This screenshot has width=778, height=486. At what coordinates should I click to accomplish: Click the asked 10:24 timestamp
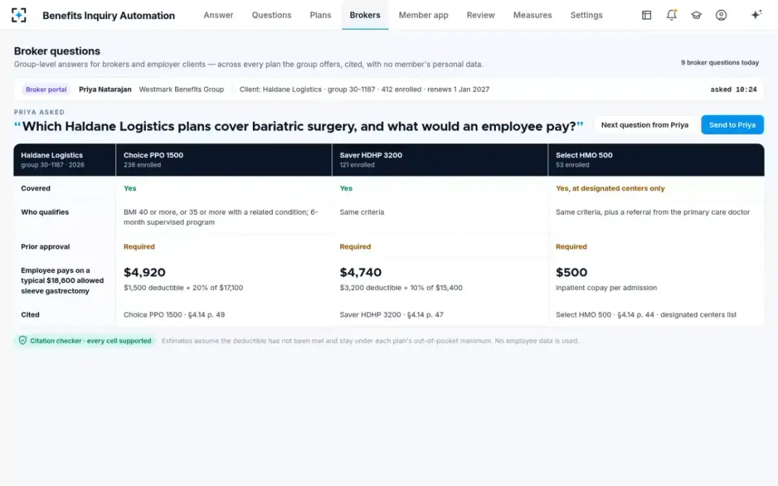(x=733, y=89)
